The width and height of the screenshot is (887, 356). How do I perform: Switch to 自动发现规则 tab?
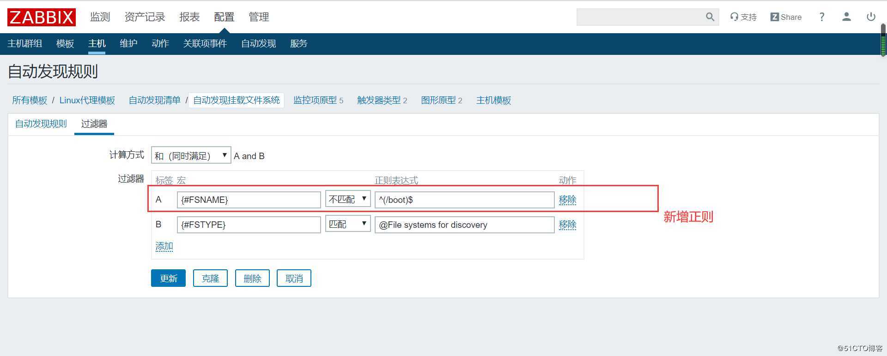(x=41, y=124)
